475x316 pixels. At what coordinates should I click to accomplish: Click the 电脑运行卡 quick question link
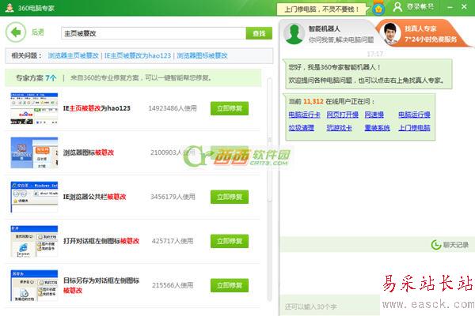pyautogui.click(x=305, y=115)
